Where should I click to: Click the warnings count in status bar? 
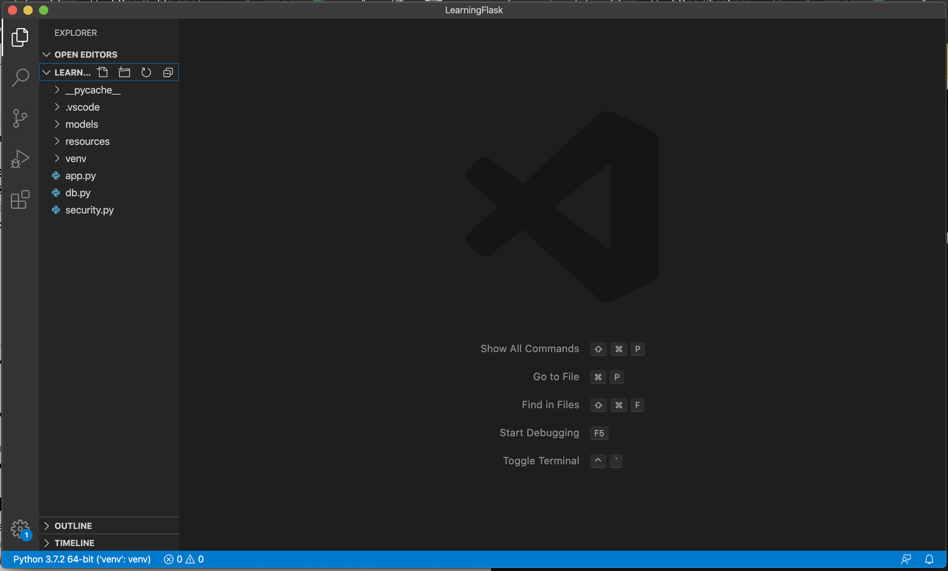[195, 559]
